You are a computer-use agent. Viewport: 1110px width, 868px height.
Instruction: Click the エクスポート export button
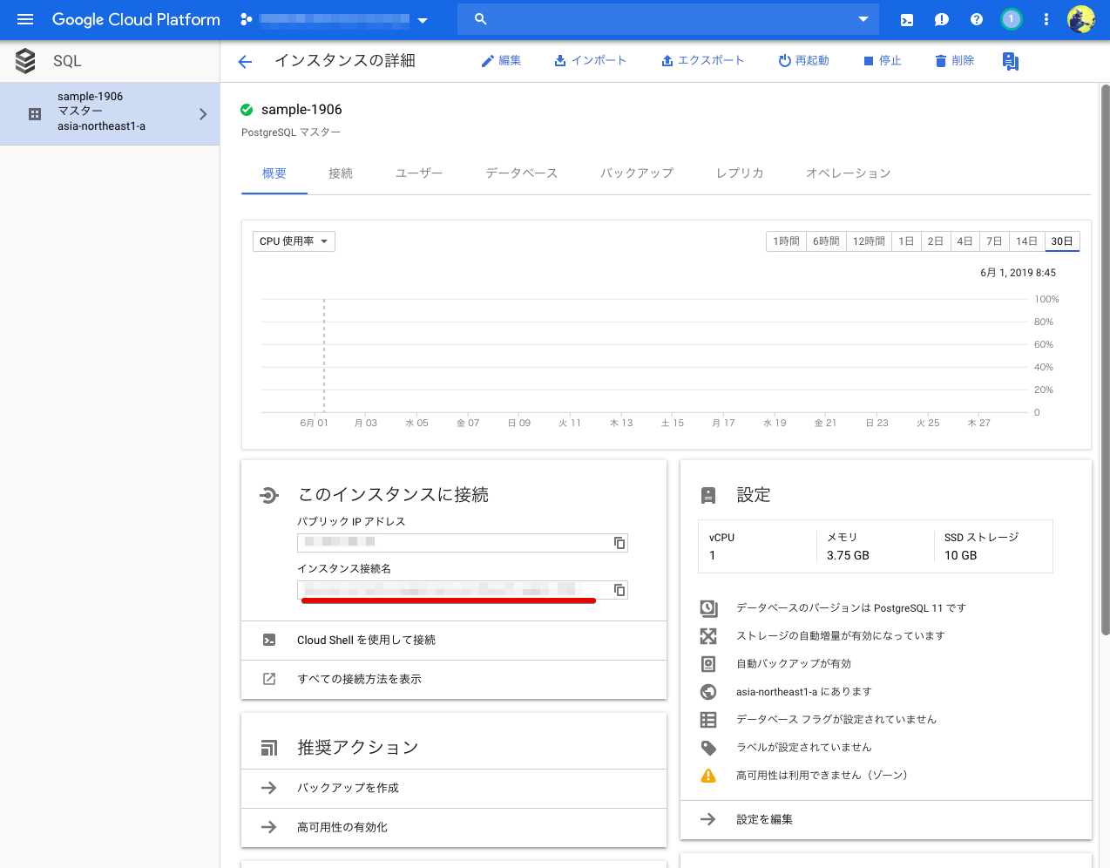702,61
